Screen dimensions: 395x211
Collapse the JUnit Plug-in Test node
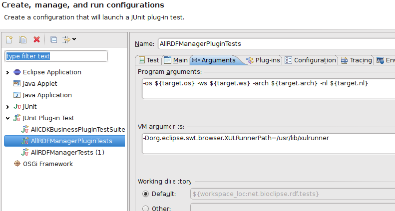click(7, 118)
